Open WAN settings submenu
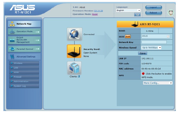The height and width of the screenshot is (115, 179). (24, 72)
